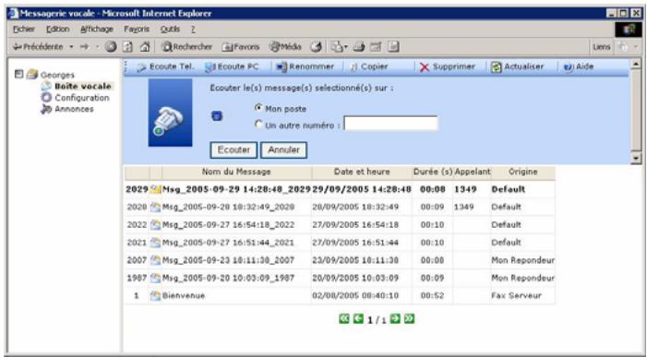Viewport: 647px width, 357px height.
Task: Open the Outils menu
Action: coord(170,30)
